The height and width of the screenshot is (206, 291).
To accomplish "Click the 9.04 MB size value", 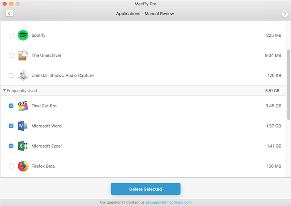I will click(x=273, y=55).
